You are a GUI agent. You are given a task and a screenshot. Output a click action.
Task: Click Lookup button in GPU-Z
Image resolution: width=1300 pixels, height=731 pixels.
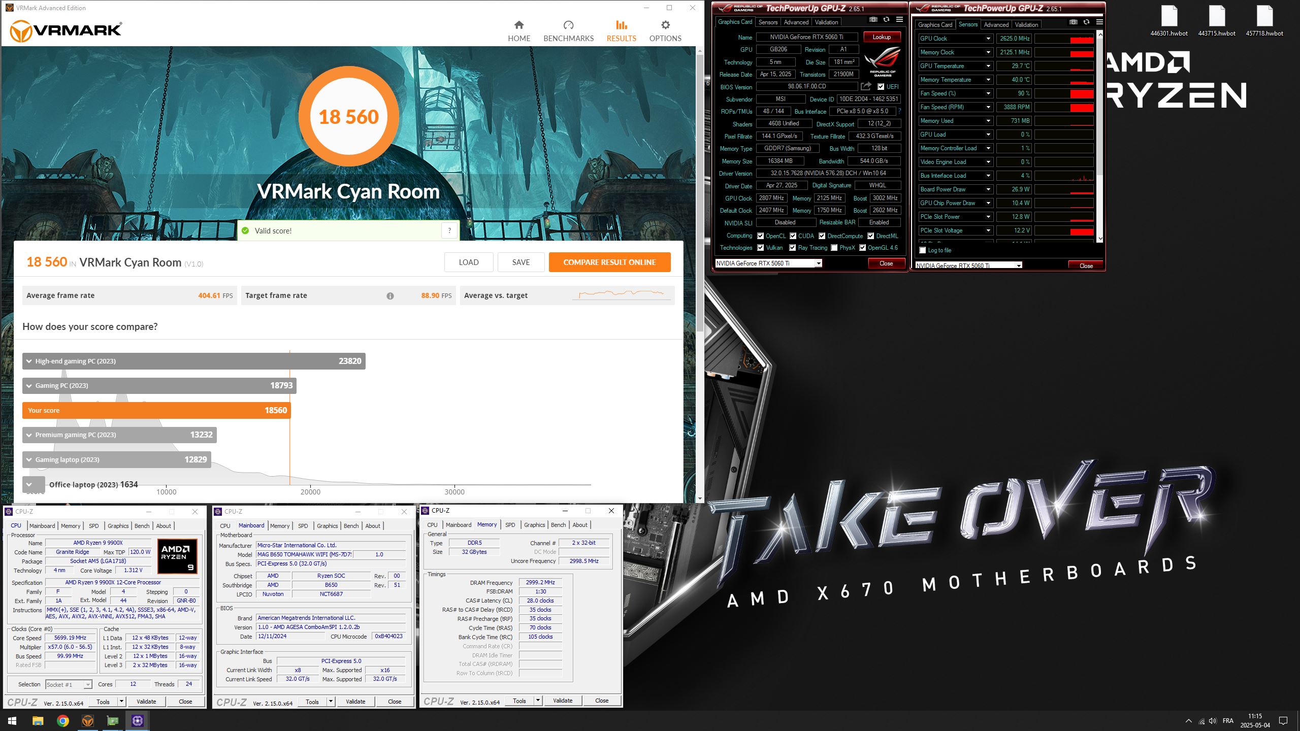882,37
